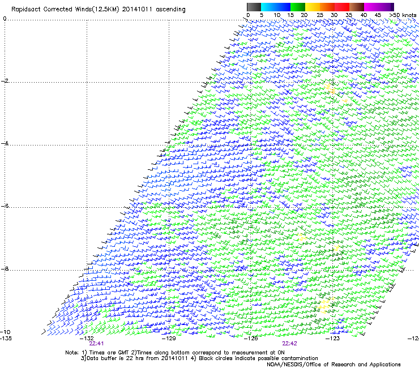
Task: Click the blue 10–15 knots legend swatch
Action: pyautogui.click(x=283, y=7)
